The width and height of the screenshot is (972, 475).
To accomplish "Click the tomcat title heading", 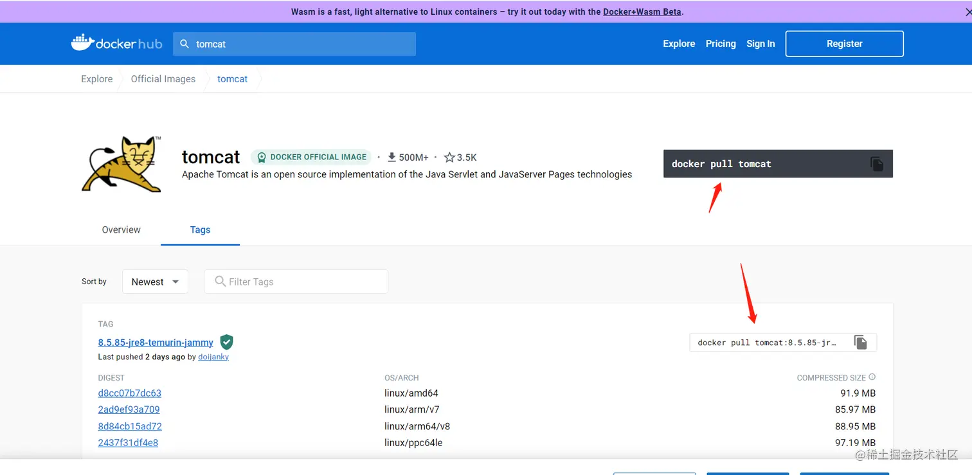I will [x=211, y=157].
